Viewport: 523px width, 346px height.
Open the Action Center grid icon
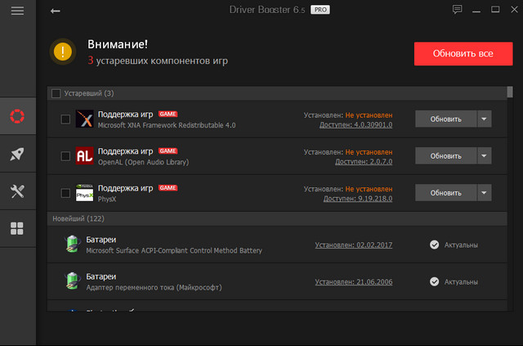18,229
